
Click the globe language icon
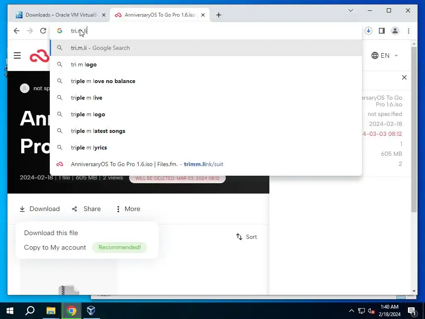pyautogui.click(x=375, y=55)
